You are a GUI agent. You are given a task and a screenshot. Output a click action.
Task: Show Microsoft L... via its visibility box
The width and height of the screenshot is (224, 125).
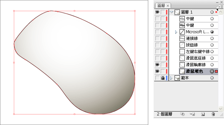tap(157, 32)
